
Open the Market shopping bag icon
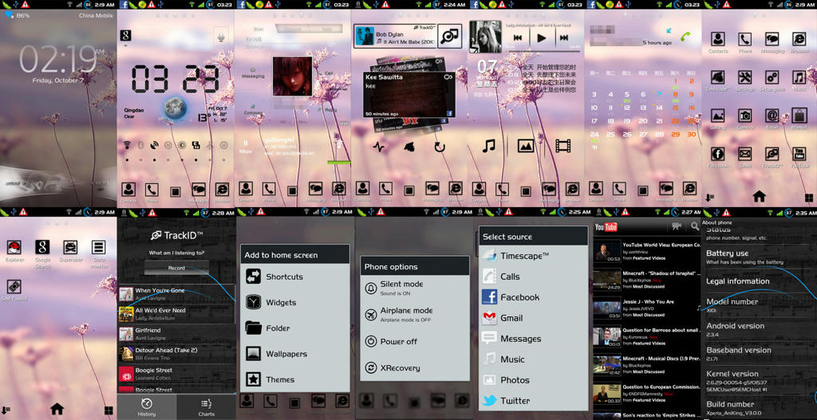(799, 115)
